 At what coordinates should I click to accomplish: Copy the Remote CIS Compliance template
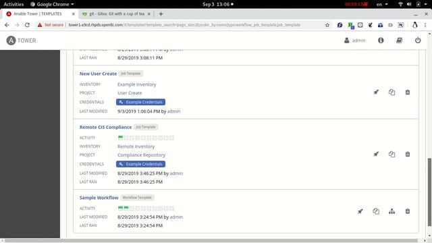391,154
